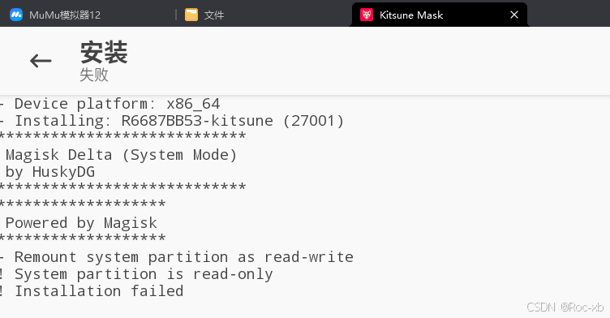The height and width of the screenshot is (318, 610).
Task: Click the 失败 status subtitle
Action: pos(94,75)
